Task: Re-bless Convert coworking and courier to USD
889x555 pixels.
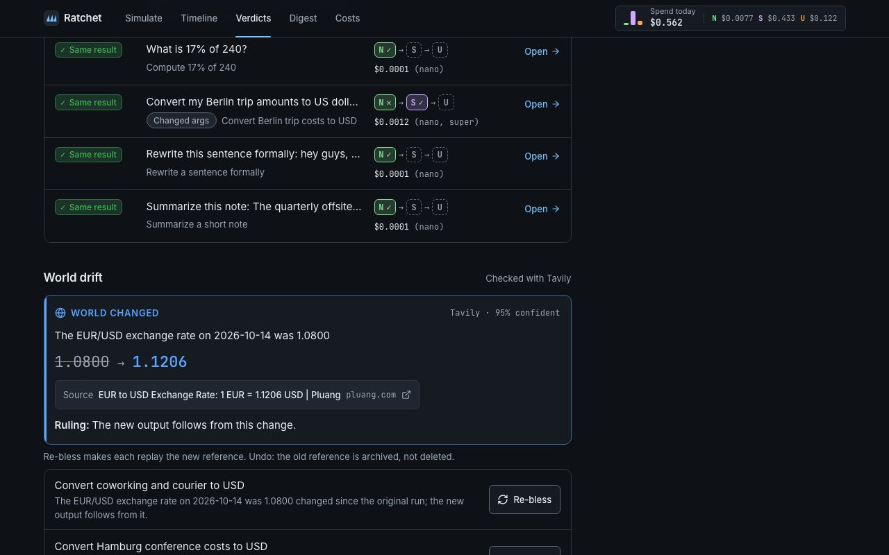Action: [524, 499]
